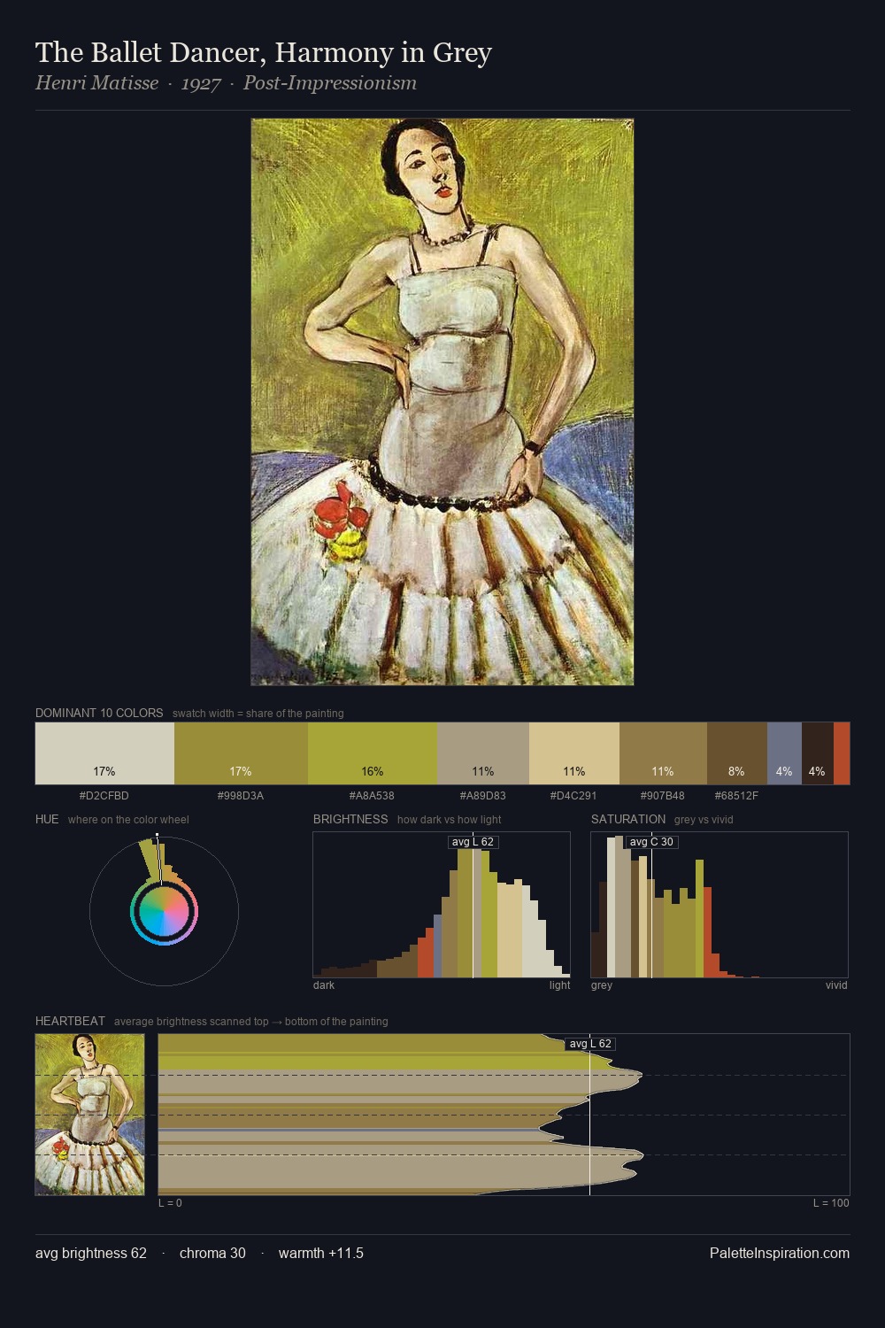
Task: Click the #A89D83 taupe swatch
Action: [483, 753]
